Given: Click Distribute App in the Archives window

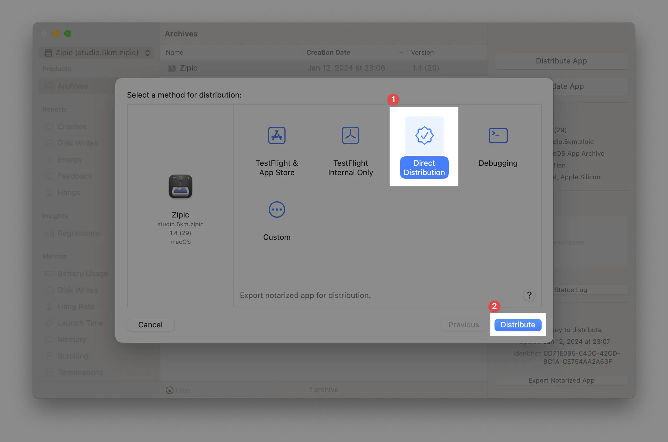Looking at the screenshot, I should coord(561,61).
